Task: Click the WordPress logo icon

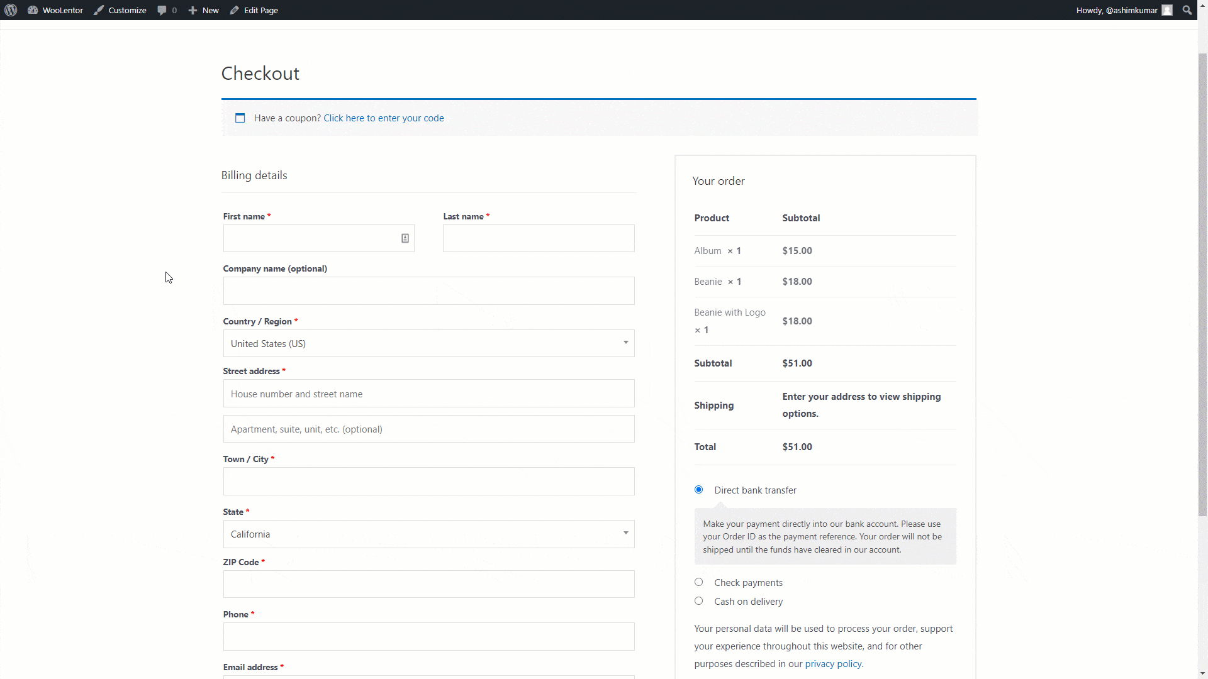Action: click(x=11, y=10)
